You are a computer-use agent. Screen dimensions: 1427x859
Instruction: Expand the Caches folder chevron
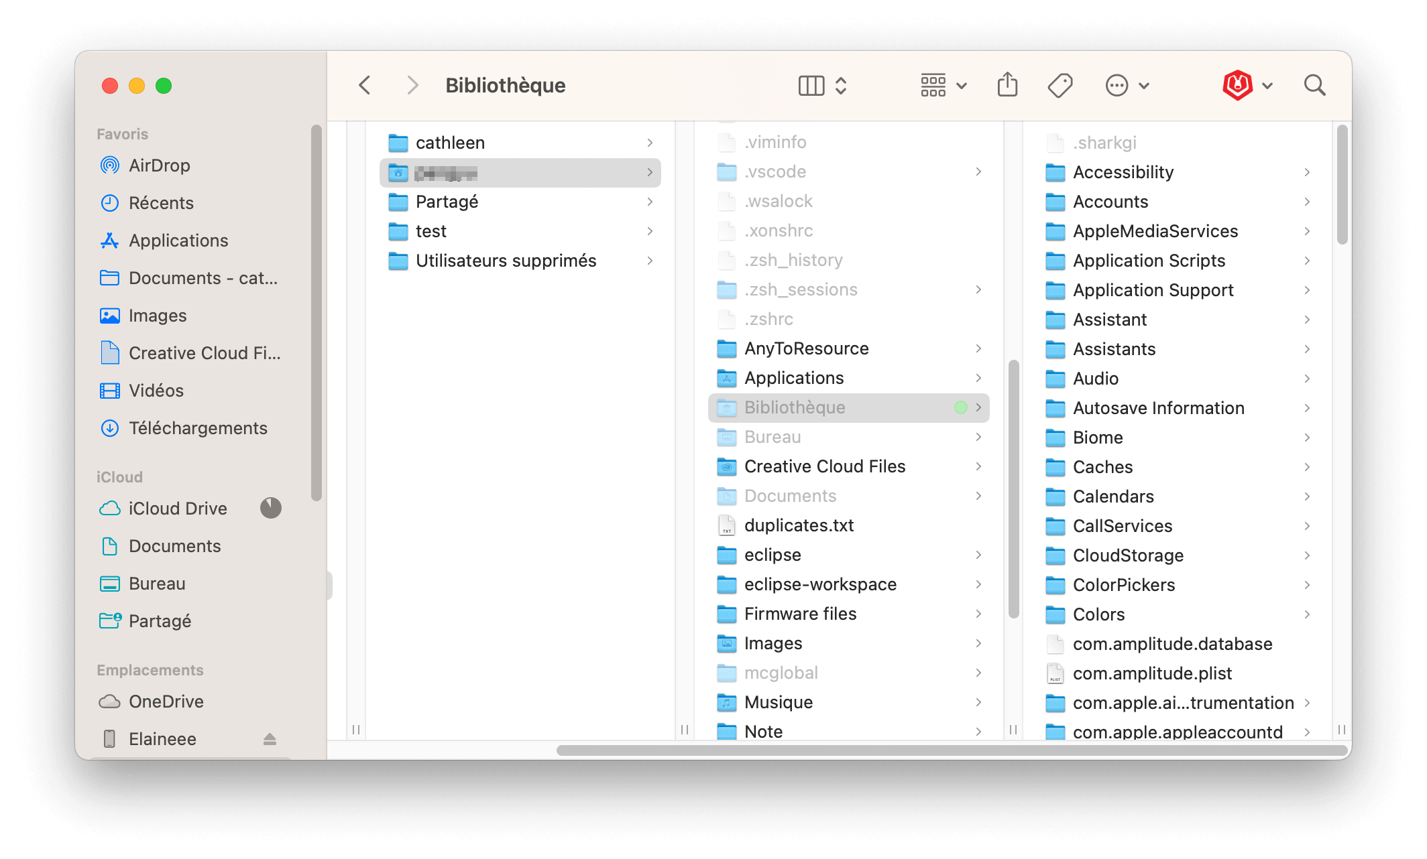[1307, 467]
